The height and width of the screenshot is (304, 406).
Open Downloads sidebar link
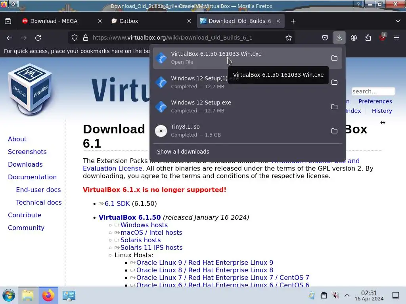click(25, 164)
